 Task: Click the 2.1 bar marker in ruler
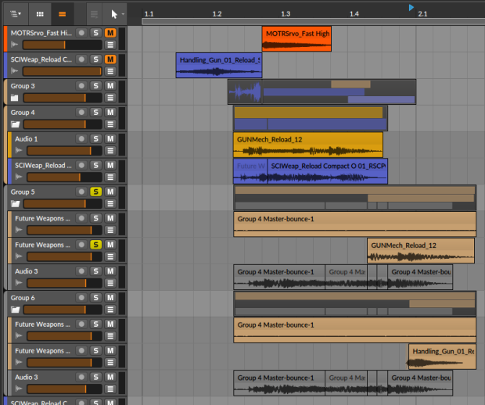pyautogui.click(x=422, y=14)
